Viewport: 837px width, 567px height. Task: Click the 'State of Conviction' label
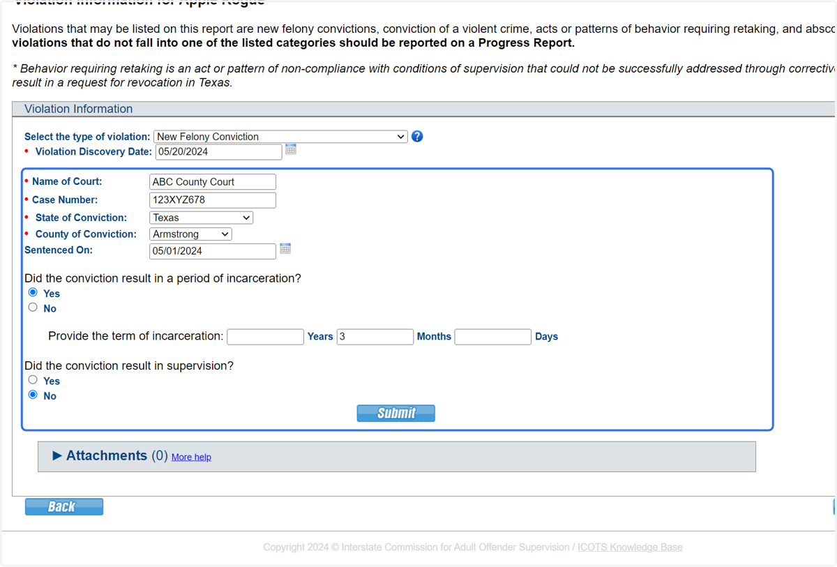[81, 218]
